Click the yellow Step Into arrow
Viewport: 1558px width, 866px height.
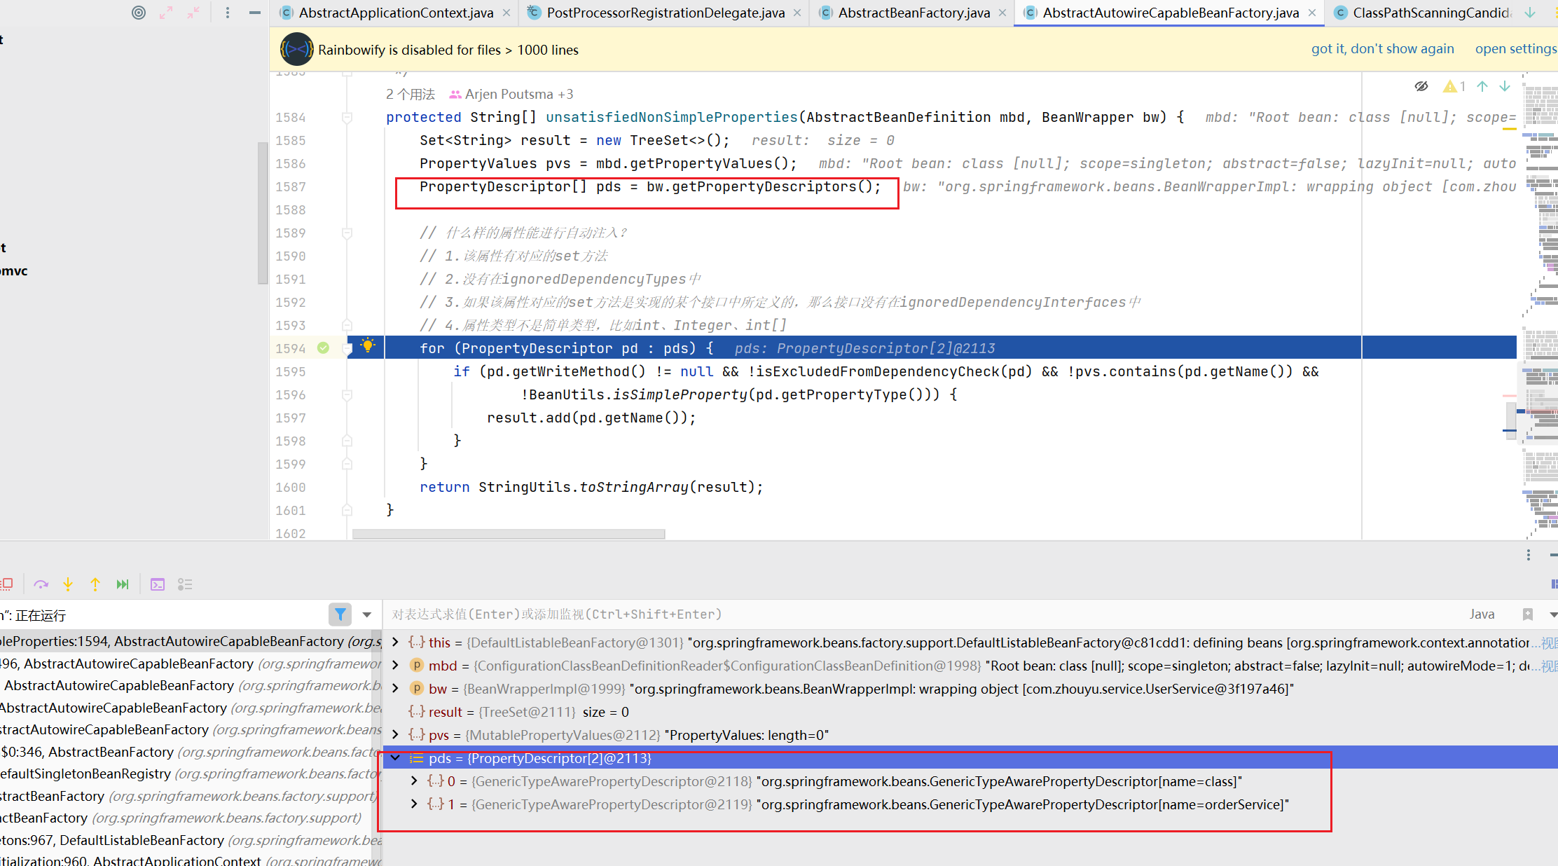point(68,584)
